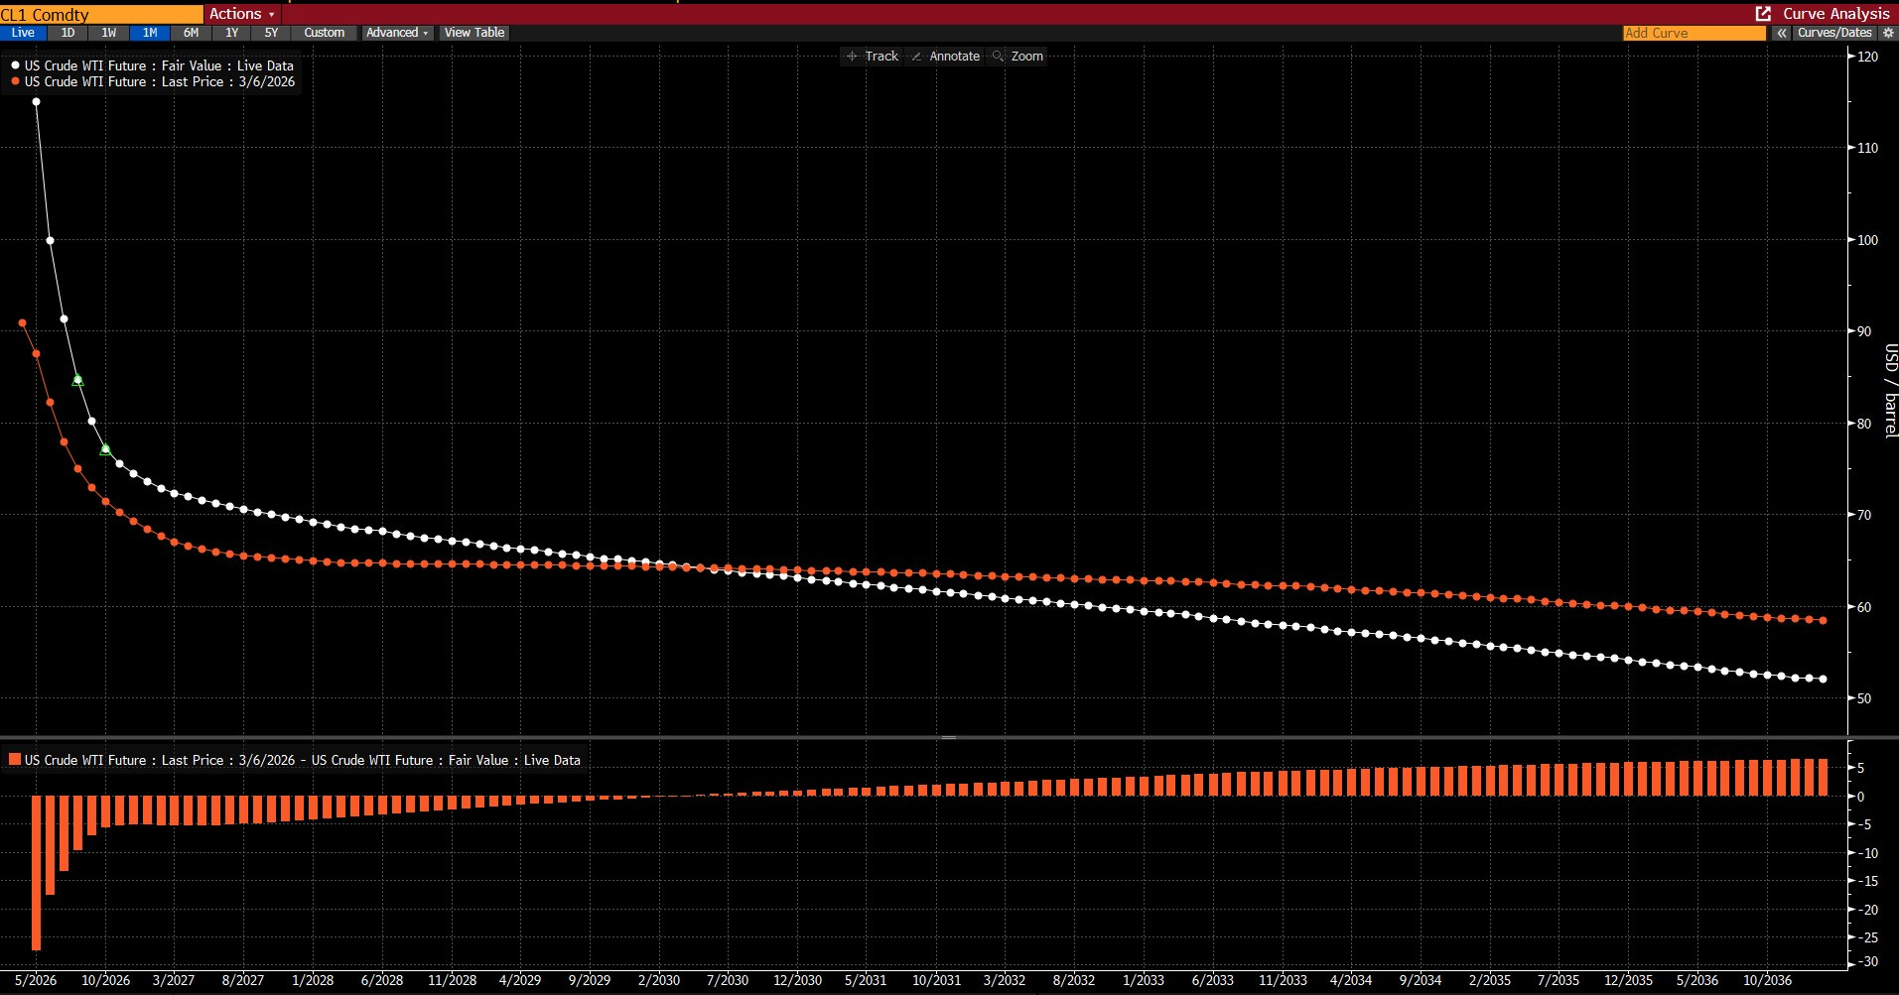Screen dimensions: 1899x995
Task: Select the 5Y range tab
Action: [271, 33]
